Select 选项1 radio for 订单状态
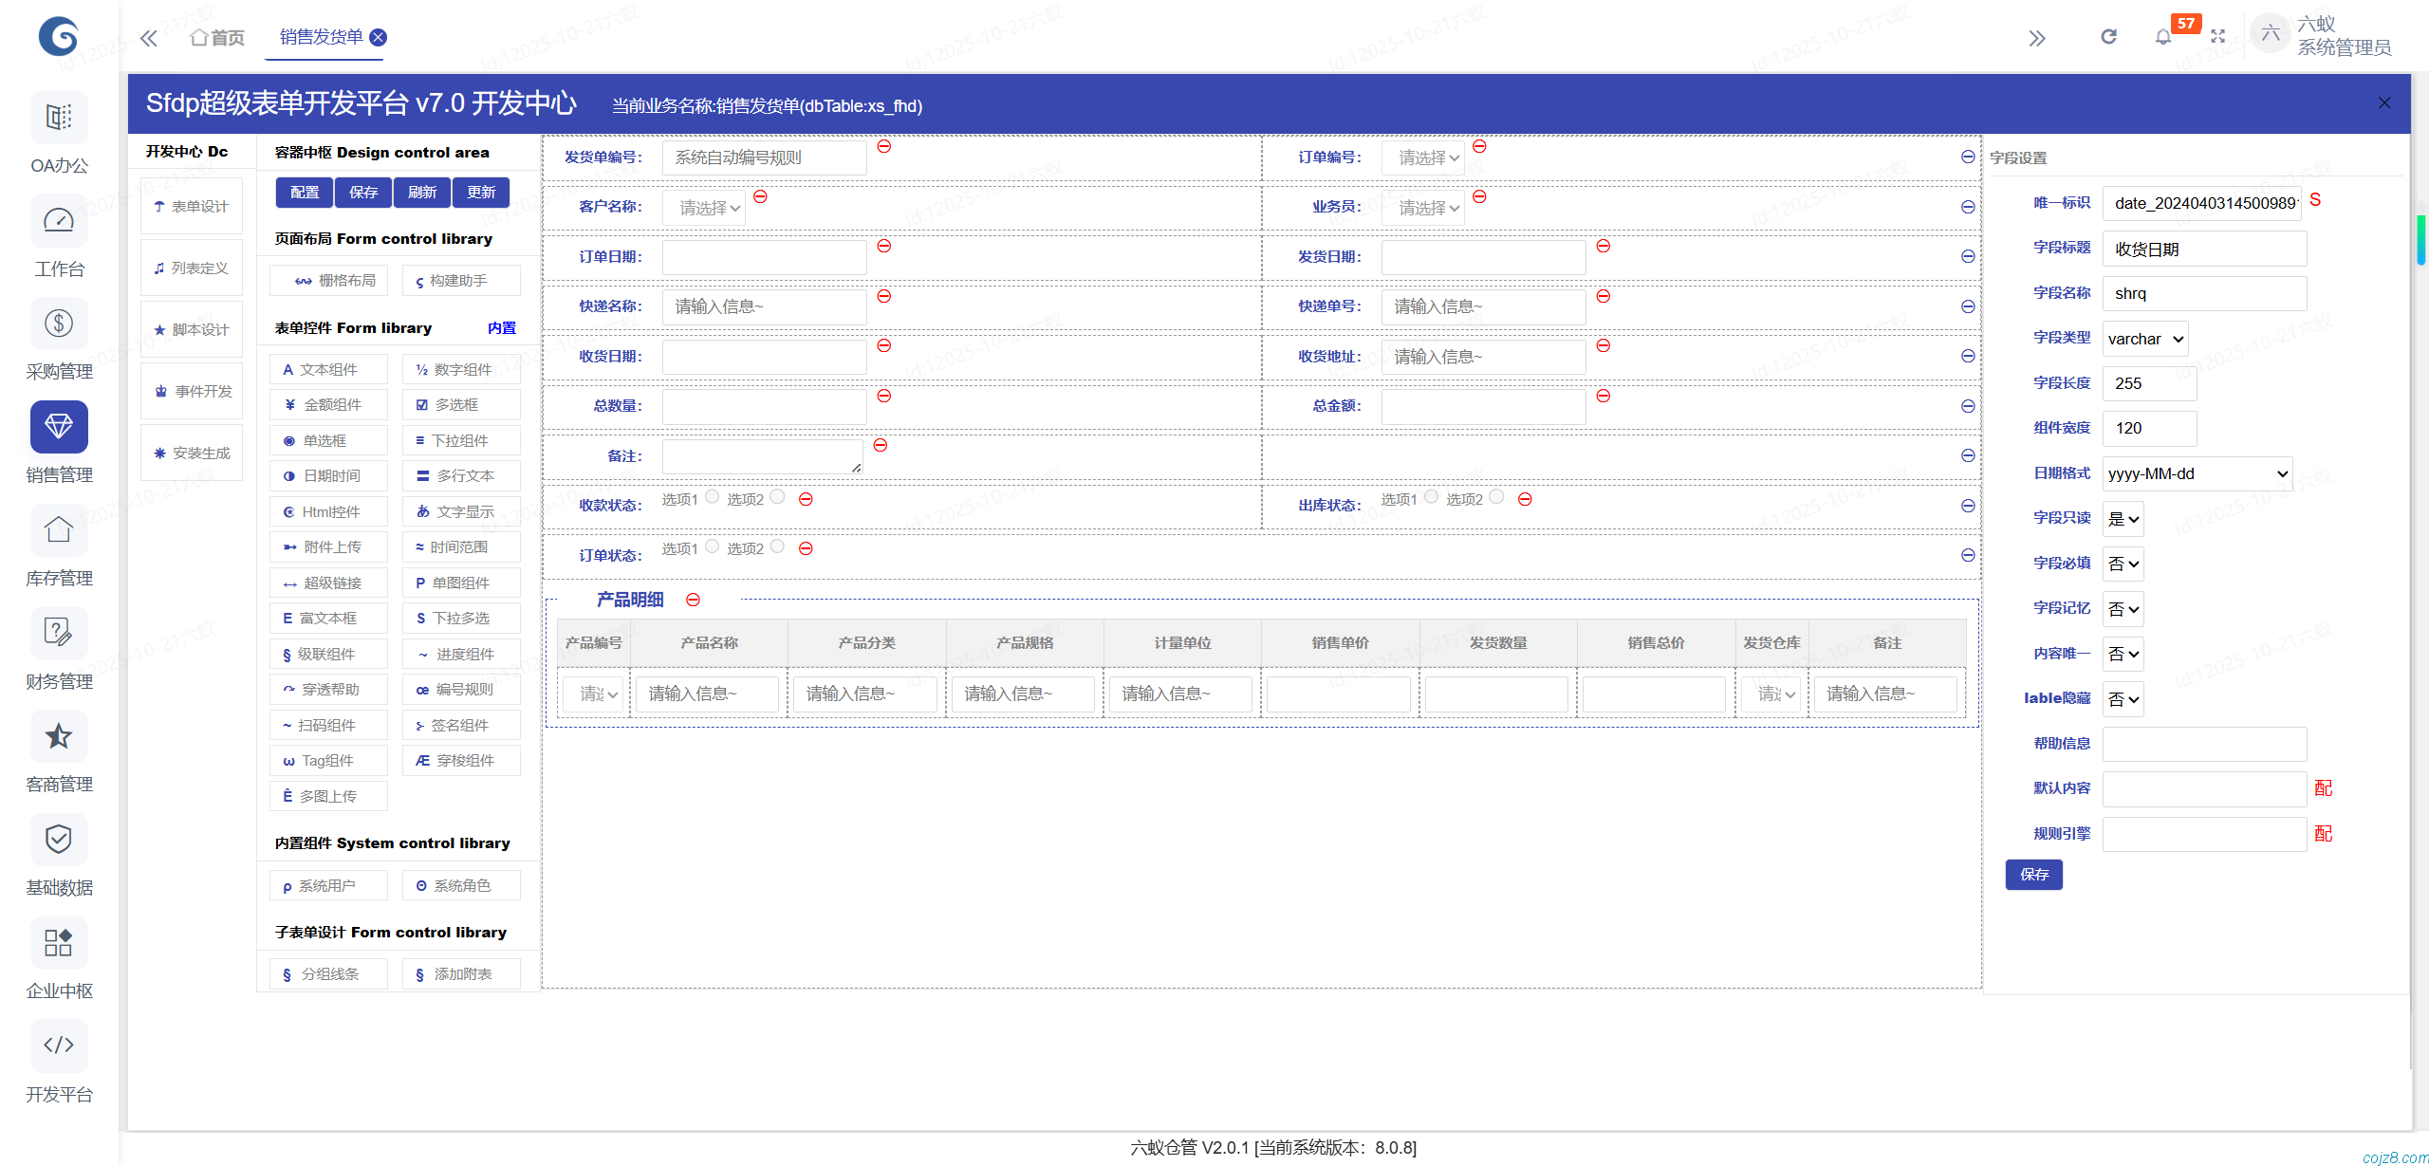 coord(712,546)
